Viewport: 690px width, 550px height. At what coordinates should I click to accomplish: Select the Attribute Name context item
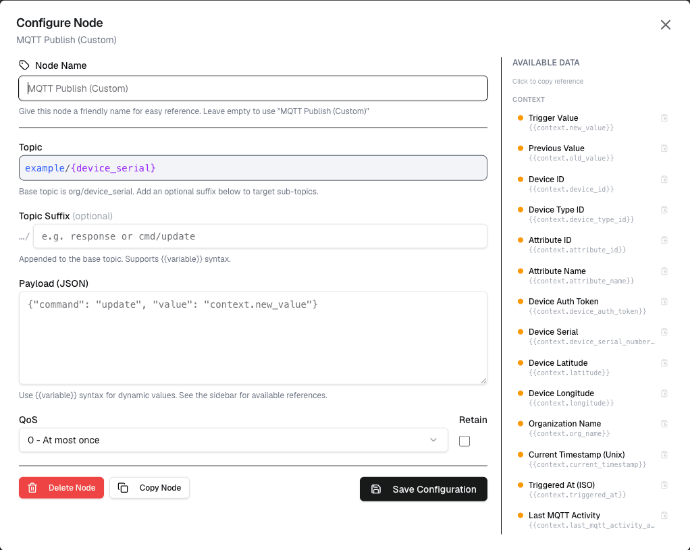pos(592,275)
